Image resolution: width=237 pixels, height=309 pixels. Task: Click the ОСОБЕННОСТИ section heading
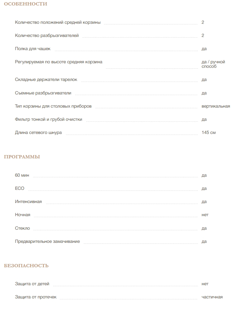click(x=25, y=4)
